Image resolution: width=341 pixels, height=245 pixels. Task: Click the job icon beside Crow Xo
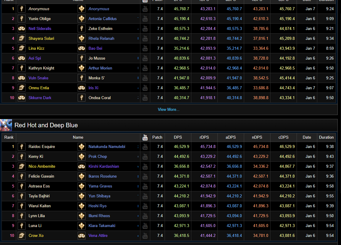[22, 235]
